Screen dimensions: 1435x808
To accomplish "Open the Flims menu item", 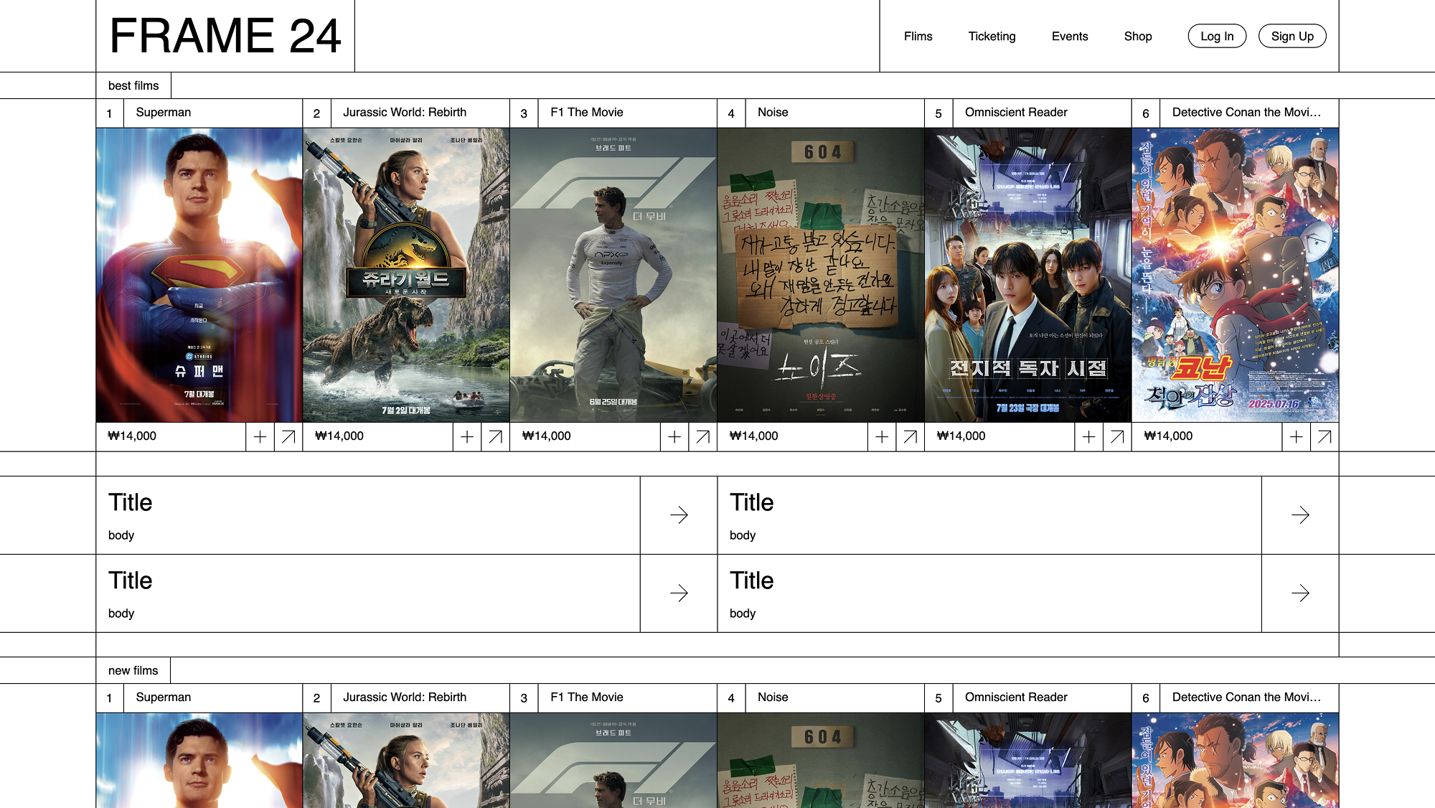I will [x=918, y=37].
